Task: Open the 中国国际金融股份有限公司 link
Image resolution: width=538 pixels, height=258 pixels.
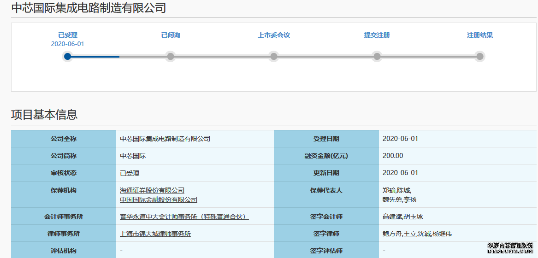Action: tap(159, 199)
